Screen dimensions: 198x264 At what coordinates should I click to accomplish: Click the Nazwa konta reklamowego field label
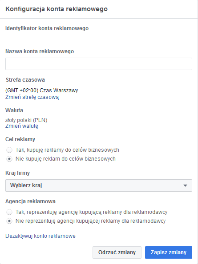coord(40,51)
